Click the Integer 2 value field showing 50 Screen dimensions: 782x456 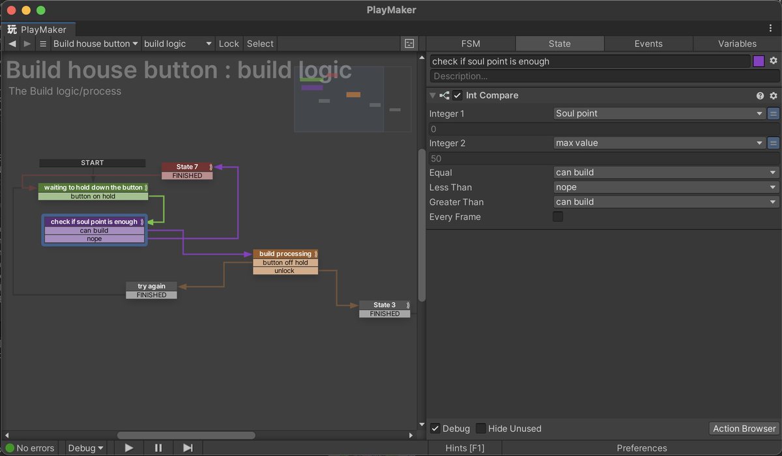click(603, 158)
